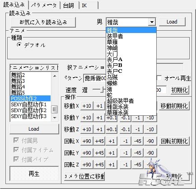Select the デフォルト radio button
Image resolution: width=196 pixels, height=189 pixels.
(19, 45)
